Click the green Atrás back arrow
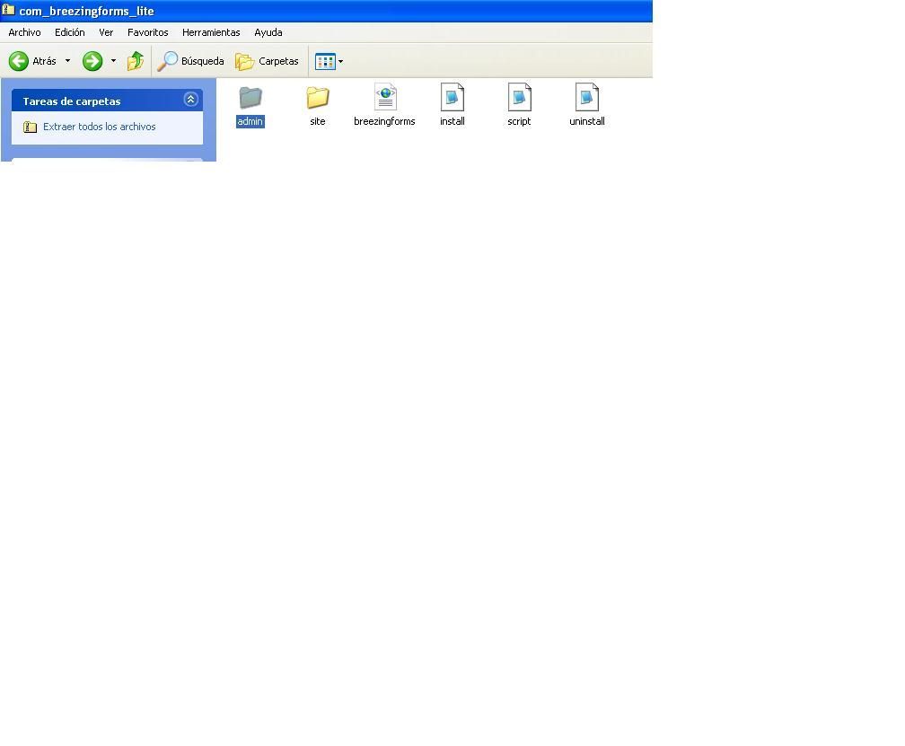 click(x=19, y=61)
